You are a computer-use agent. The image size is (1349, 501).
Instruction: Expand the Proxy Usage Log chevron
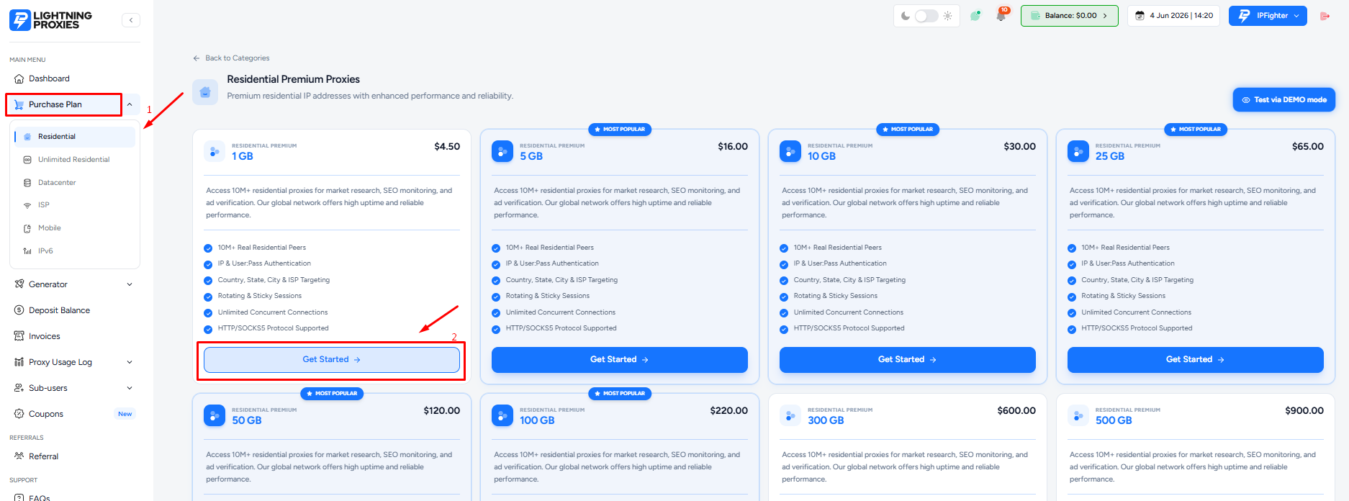click(130, 362)
